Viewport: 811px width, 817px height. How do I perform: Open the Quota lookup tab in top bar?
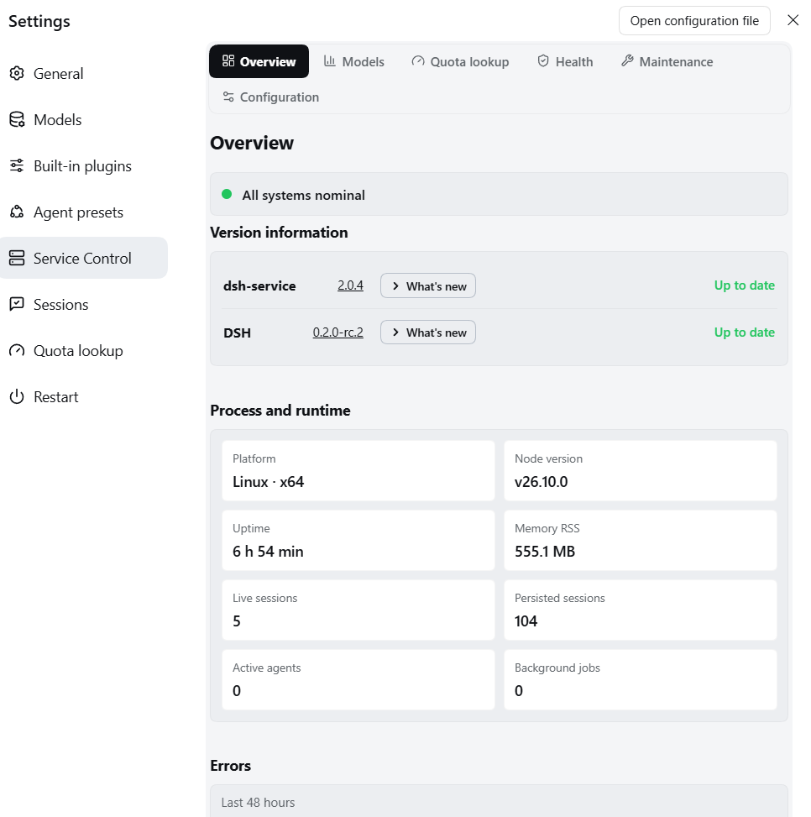coord(460,61)
